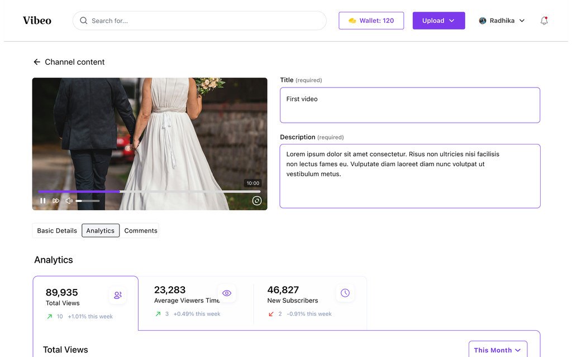This screenshot has height=357, width=572.
Task: Click the green up arrow beside 3
Action: pyautogui.click(x=158, y=314)
